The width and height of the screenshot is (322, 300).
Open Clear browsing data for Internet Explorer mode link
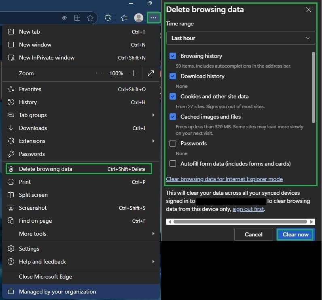point(224,179)
